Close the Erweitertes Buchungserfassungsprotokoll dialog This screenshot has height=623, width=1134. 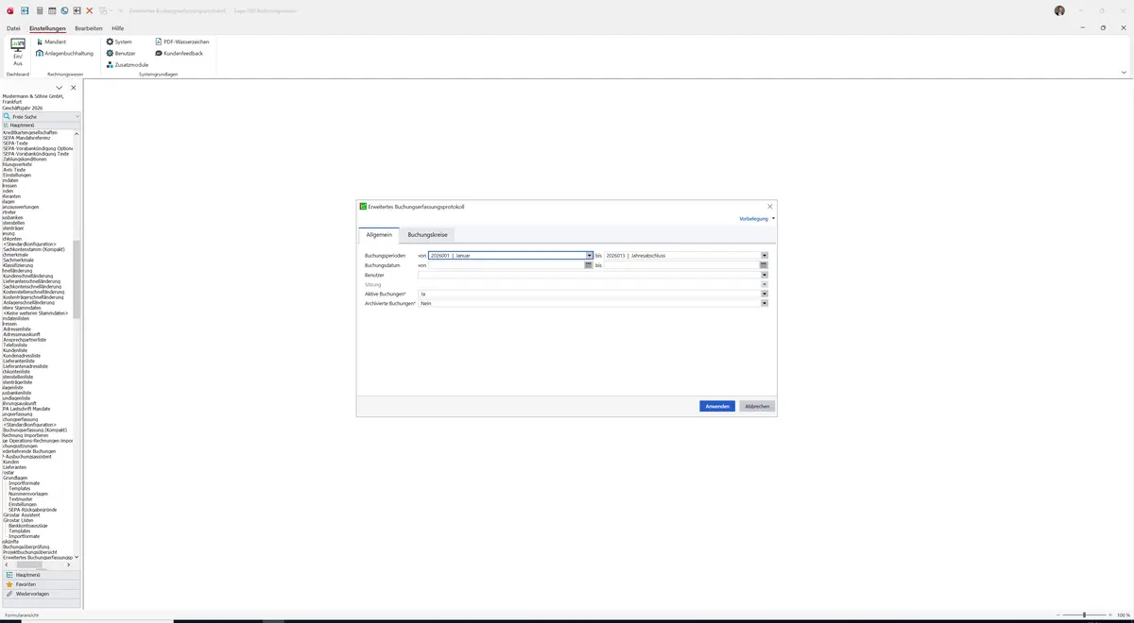point(769,206)
